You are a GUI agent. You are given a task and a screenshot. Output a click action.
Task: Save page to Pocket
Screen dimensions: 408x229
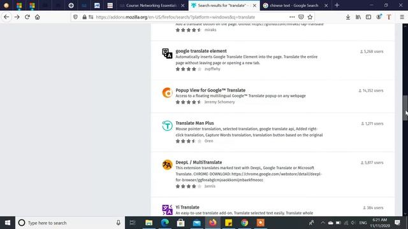[x=301, y=17]
